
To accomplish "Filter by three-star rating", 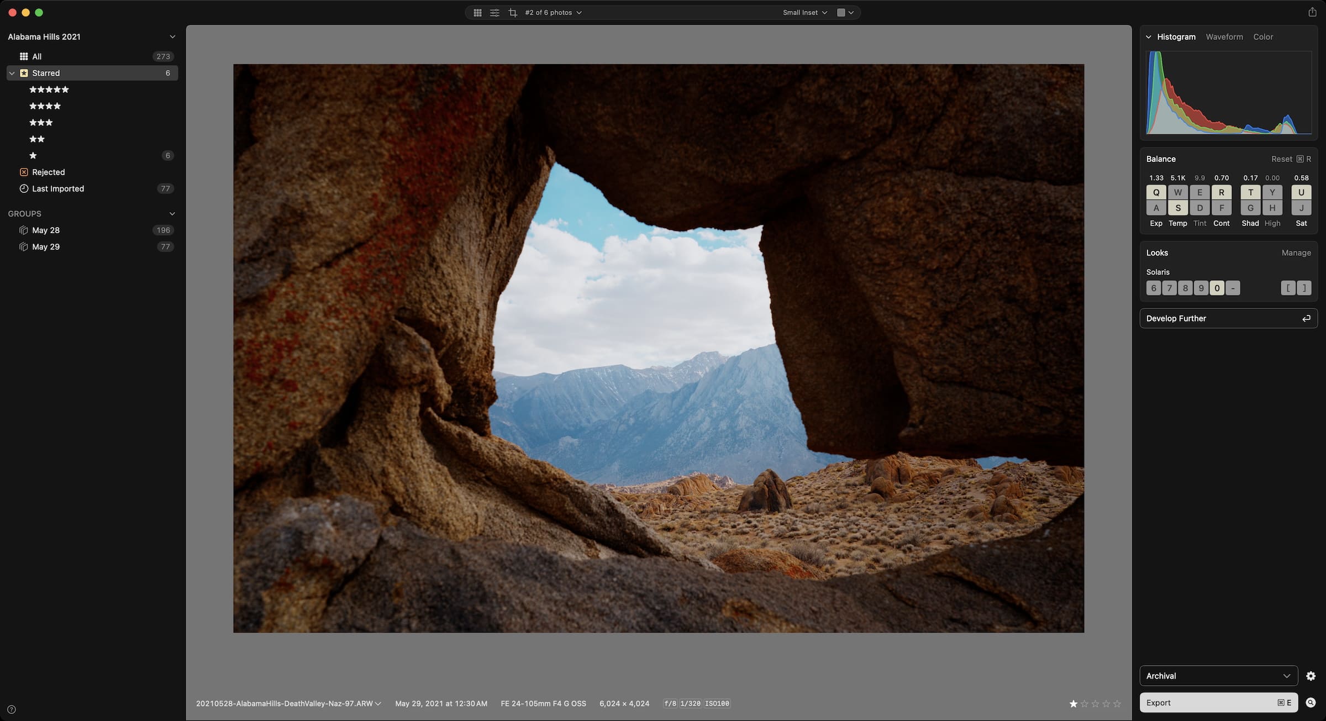I will pyautogui.click(x=41, y=123).
